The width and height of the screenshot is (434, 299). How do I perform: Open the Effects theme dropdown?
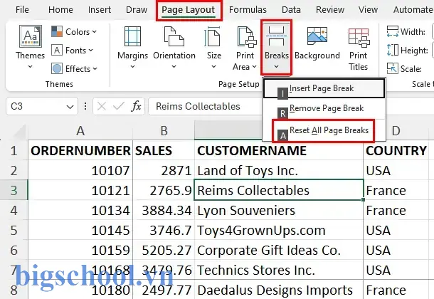tap(75, 68)
